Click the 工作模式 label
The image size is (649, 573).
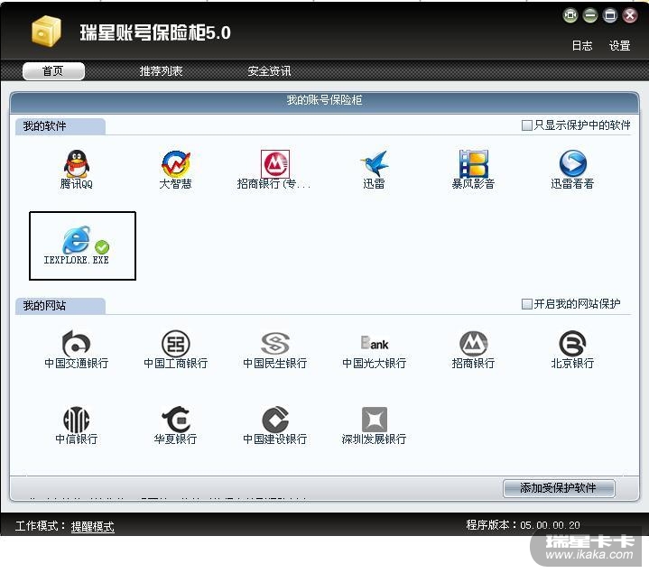pos(40,526)
